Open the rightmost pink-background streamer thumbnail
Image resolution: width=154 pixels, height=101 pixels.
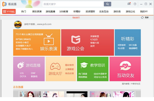[x=124, y=94]
